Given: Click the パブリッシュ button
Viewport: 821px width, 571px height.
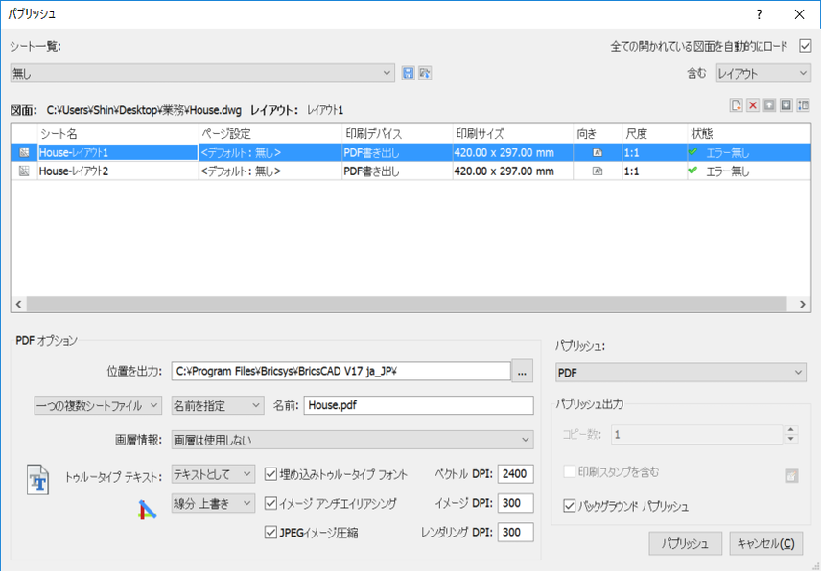Looking at the screenshot, I should tap(686, 543).
